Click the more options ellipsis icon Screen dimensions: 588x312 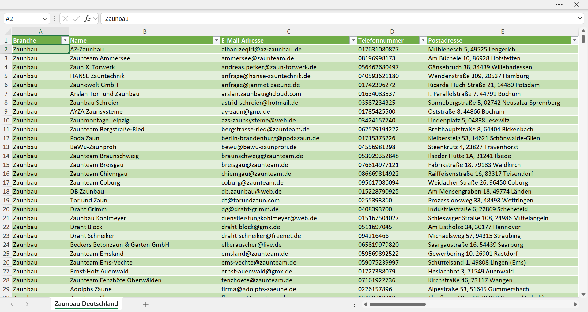(559, 5)
